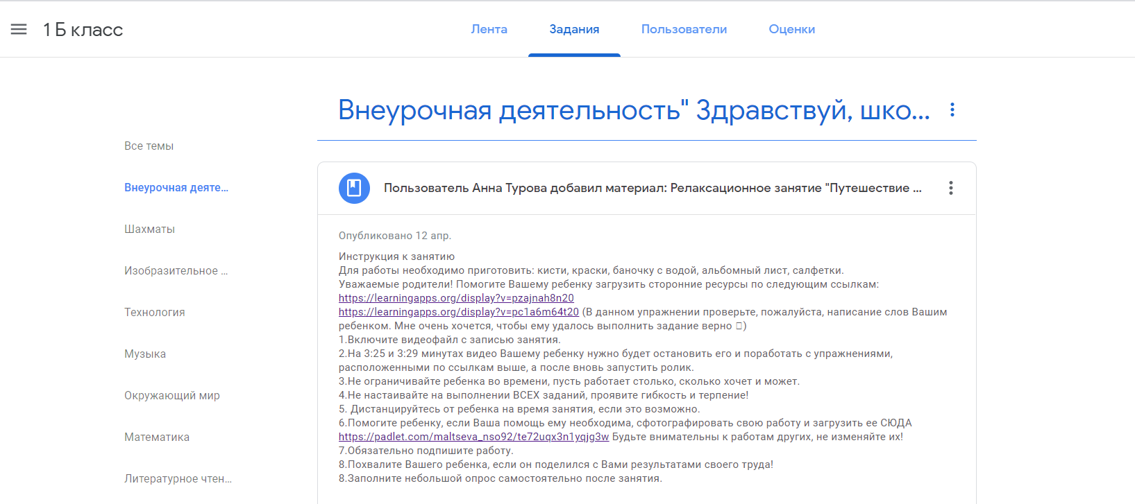This screenshot has width=1135, height=504.
Task: Open the main hamburger menu
Action: click(x=19, y=29)
